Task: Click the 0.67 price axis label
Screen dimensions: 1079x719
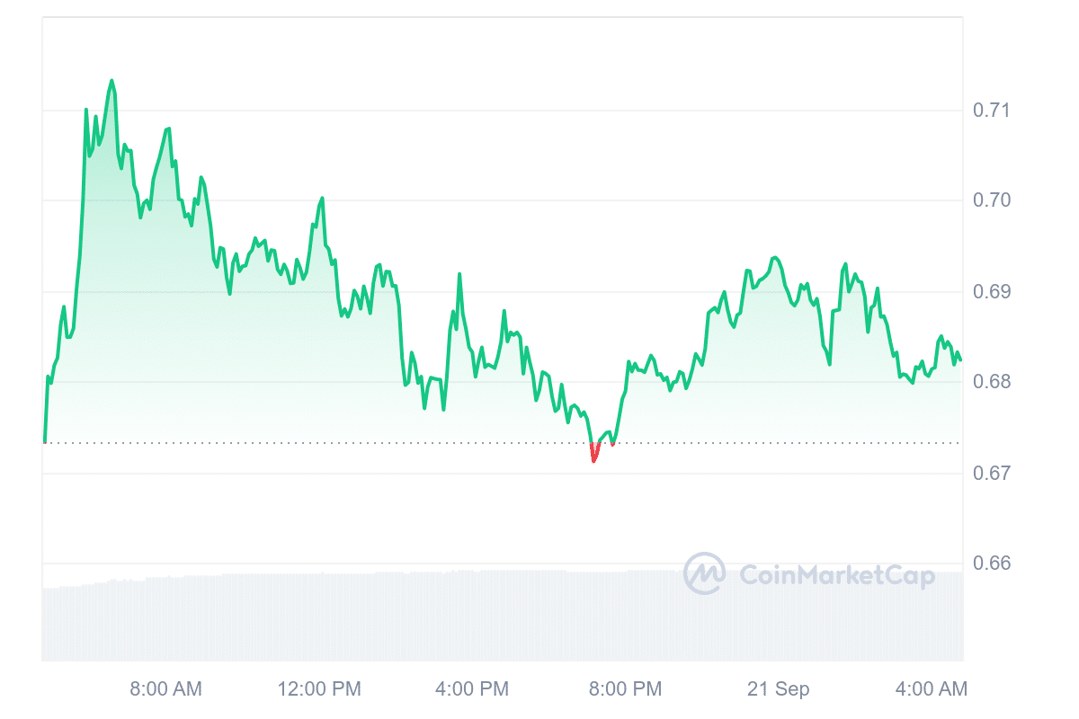Action: 992,473
